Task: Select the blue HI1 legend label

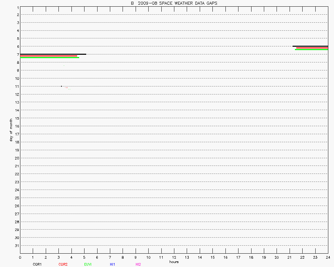Action: point(112,264)
